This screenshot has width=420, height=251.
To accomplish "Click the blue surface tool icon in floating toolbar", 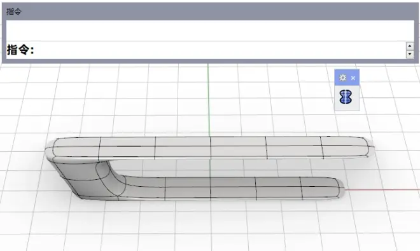I will [346, 97].
